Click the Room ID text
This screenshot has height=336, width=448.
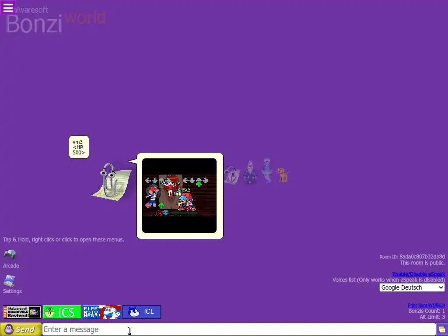[x=412, y=256]
